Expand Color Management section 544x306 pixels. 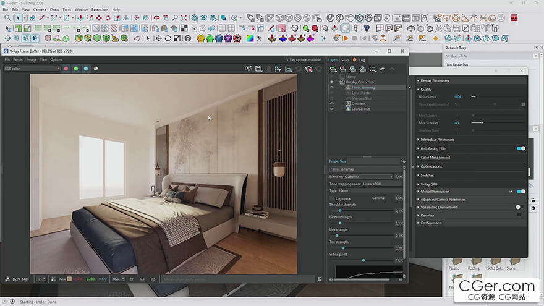(435, 158)
